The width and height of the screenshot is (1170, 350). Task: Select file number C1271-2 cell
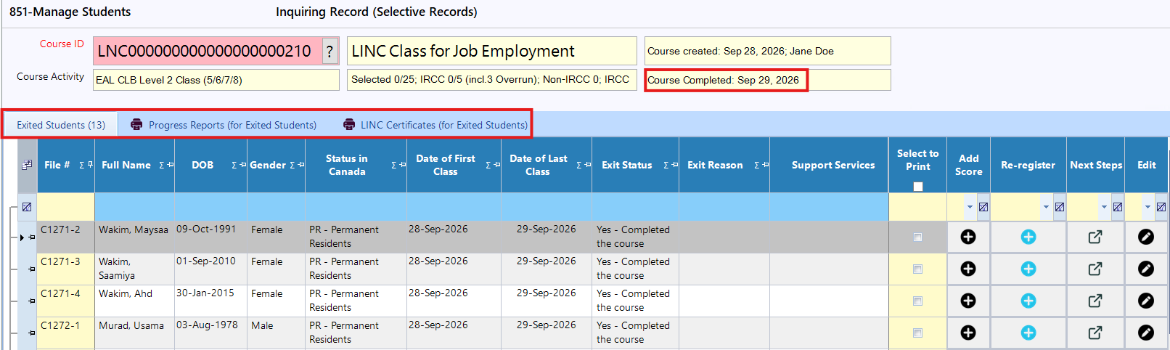pos(65,237)
